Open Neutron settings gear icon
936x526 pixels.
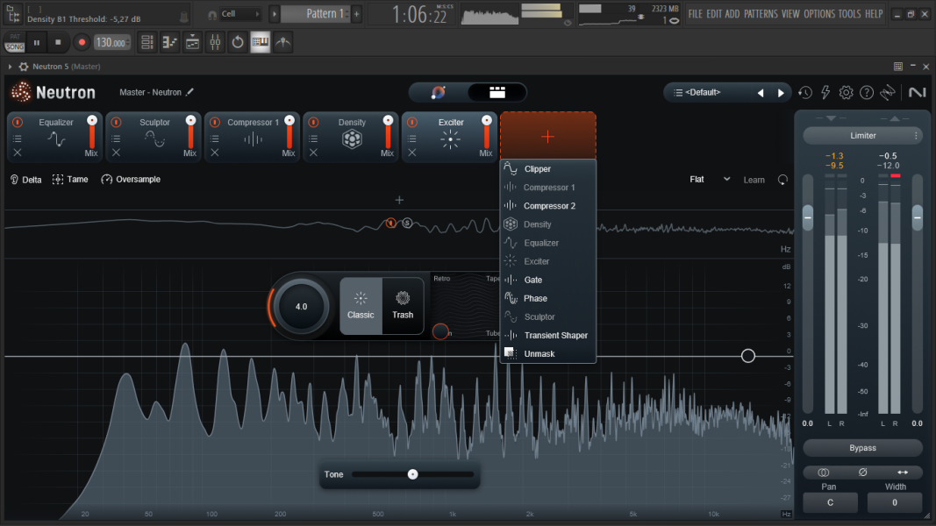[847, 93]
